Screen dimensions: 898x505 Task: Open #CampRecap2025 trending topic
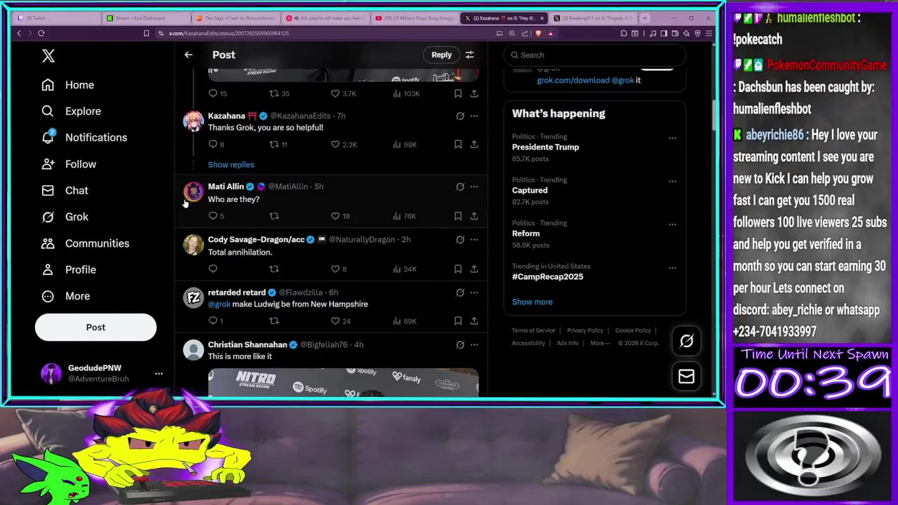click(547, 277)
